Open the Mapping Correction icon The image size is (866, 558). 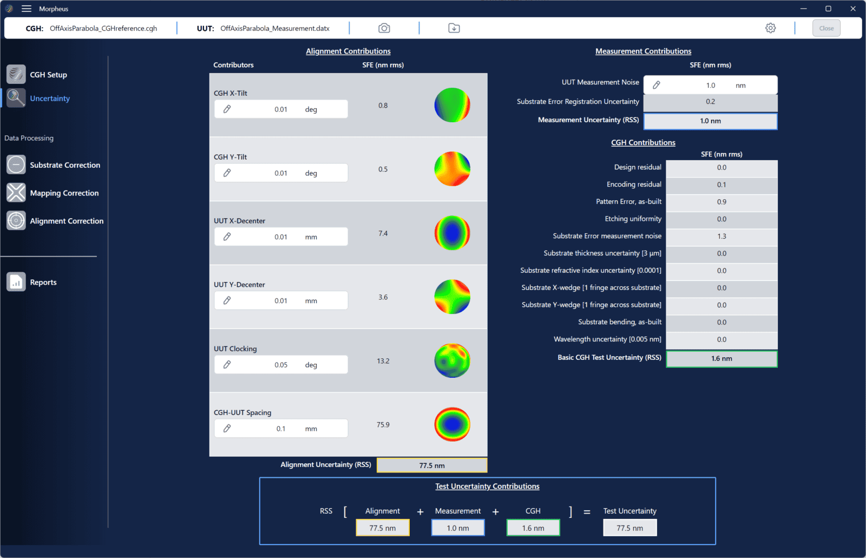click(16, 193)
